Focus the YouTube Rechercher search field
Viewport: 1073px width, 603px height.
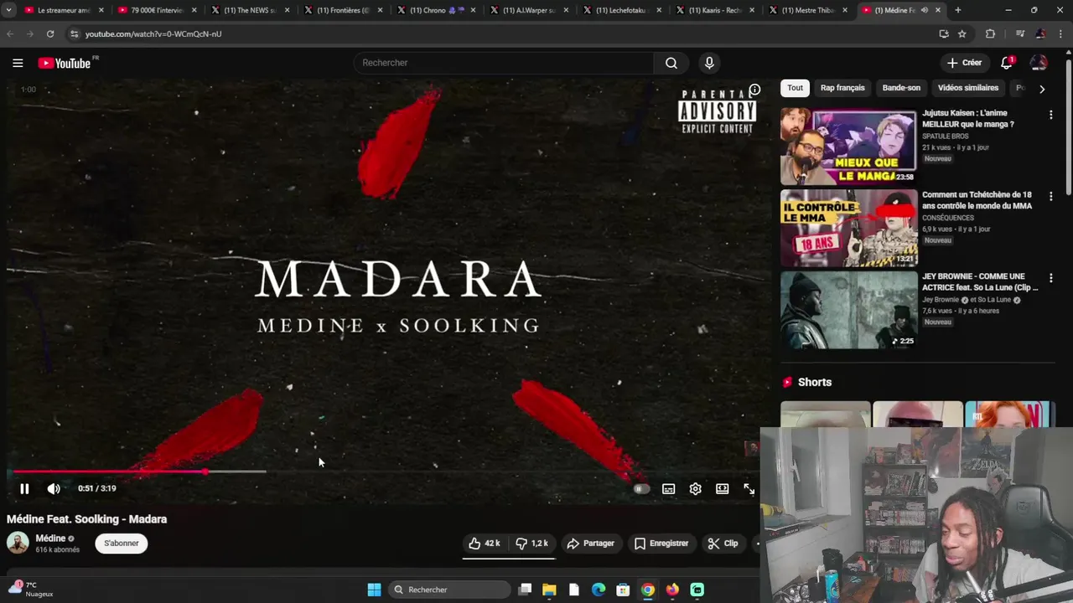(504, 63)
